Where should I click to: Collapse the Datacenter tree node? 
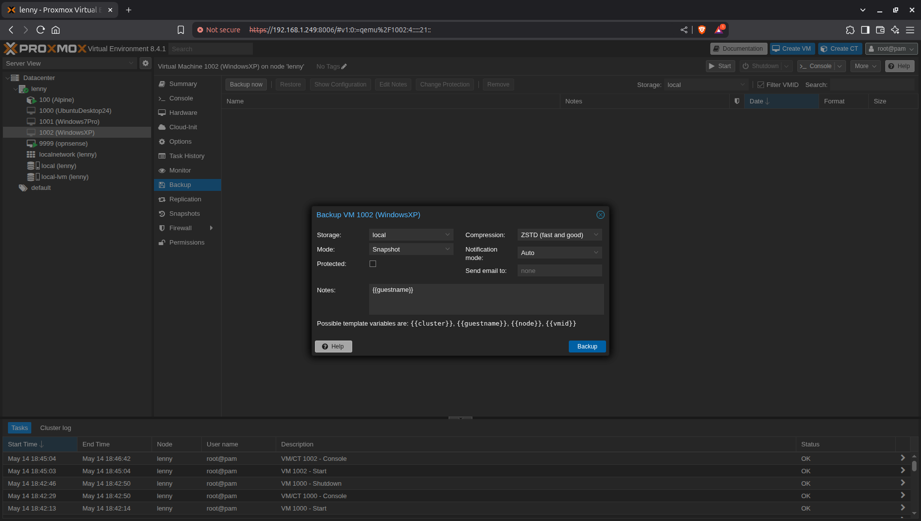point(7,78)
